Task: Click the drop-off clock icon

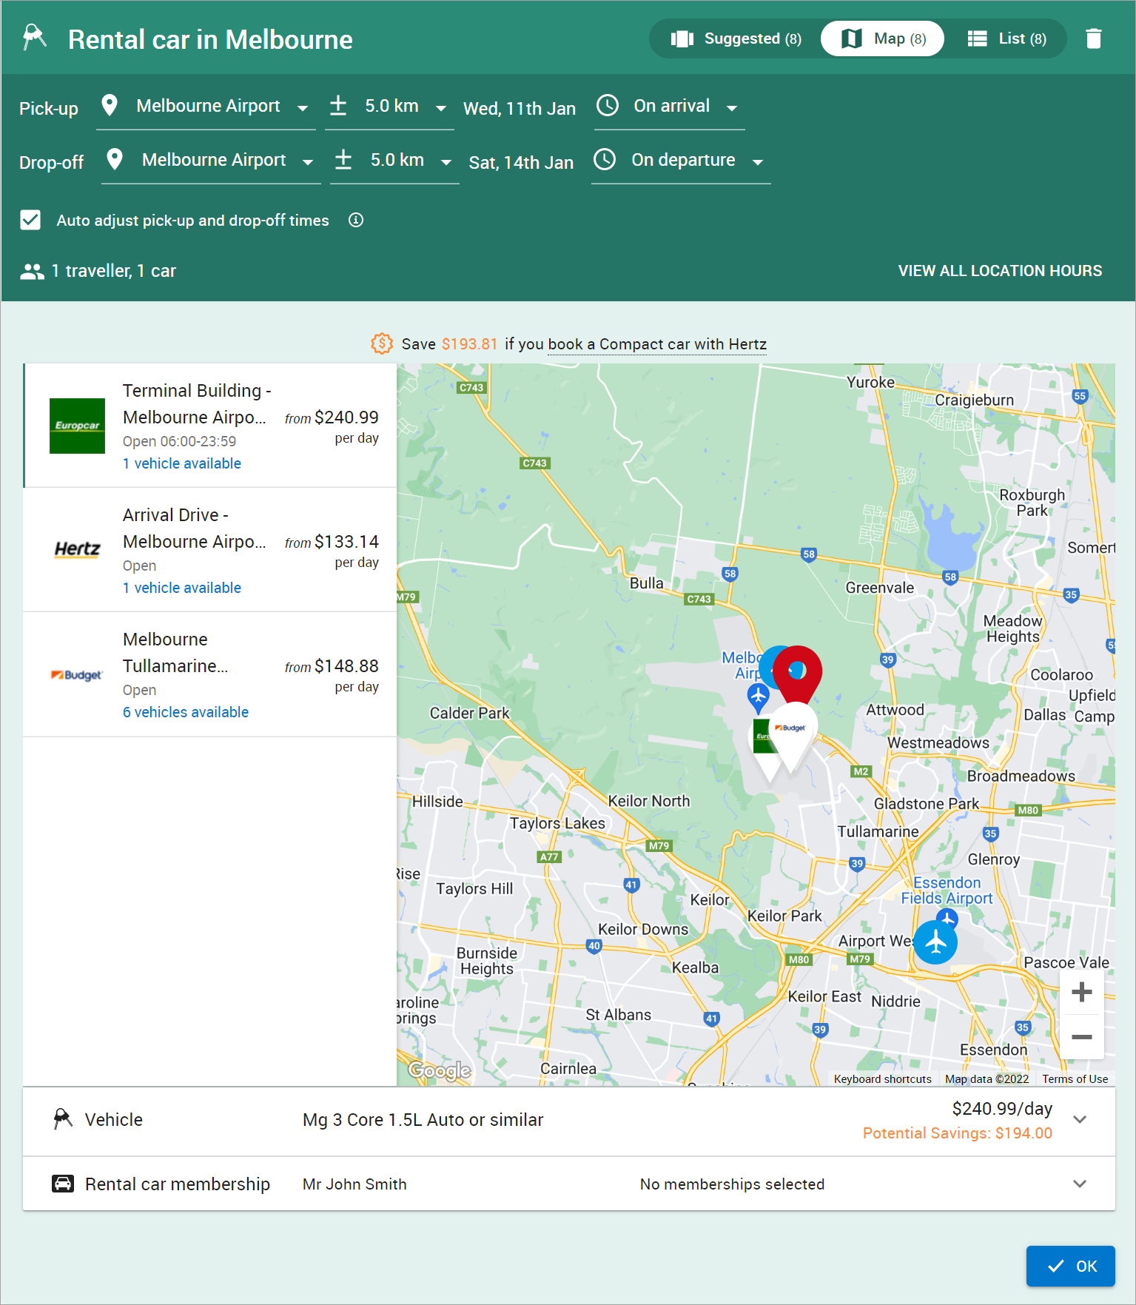Action: pyautogui.click(x=605, y=159)
